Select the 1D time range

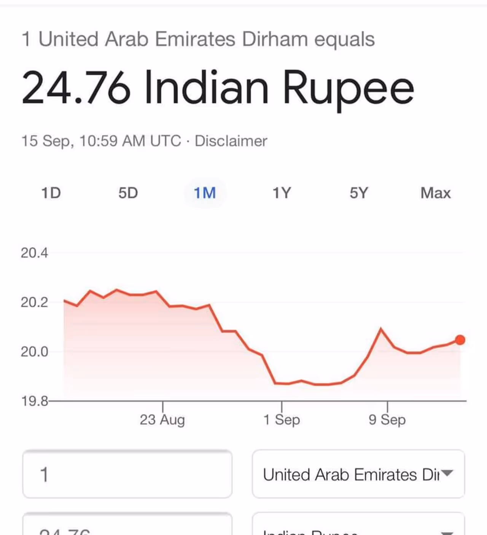[51, 193]
